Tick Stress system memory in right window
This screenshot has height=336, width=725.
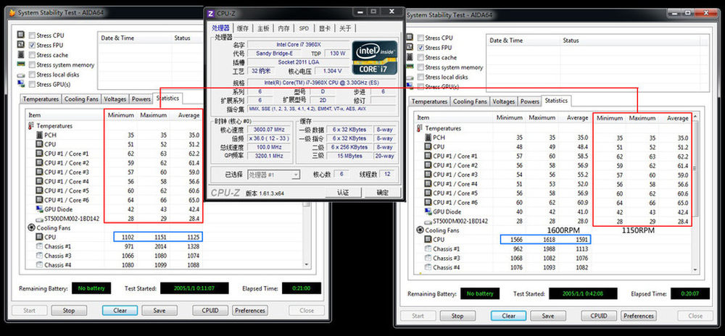(x=420, y=67)
